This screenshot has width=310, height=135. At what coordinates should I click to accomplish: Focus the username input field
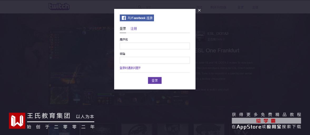(x=155, y=46)
